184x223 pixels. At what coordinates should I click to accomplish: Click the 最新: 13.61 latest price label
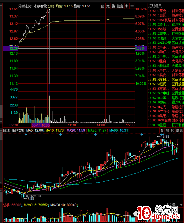coord(82,6)
